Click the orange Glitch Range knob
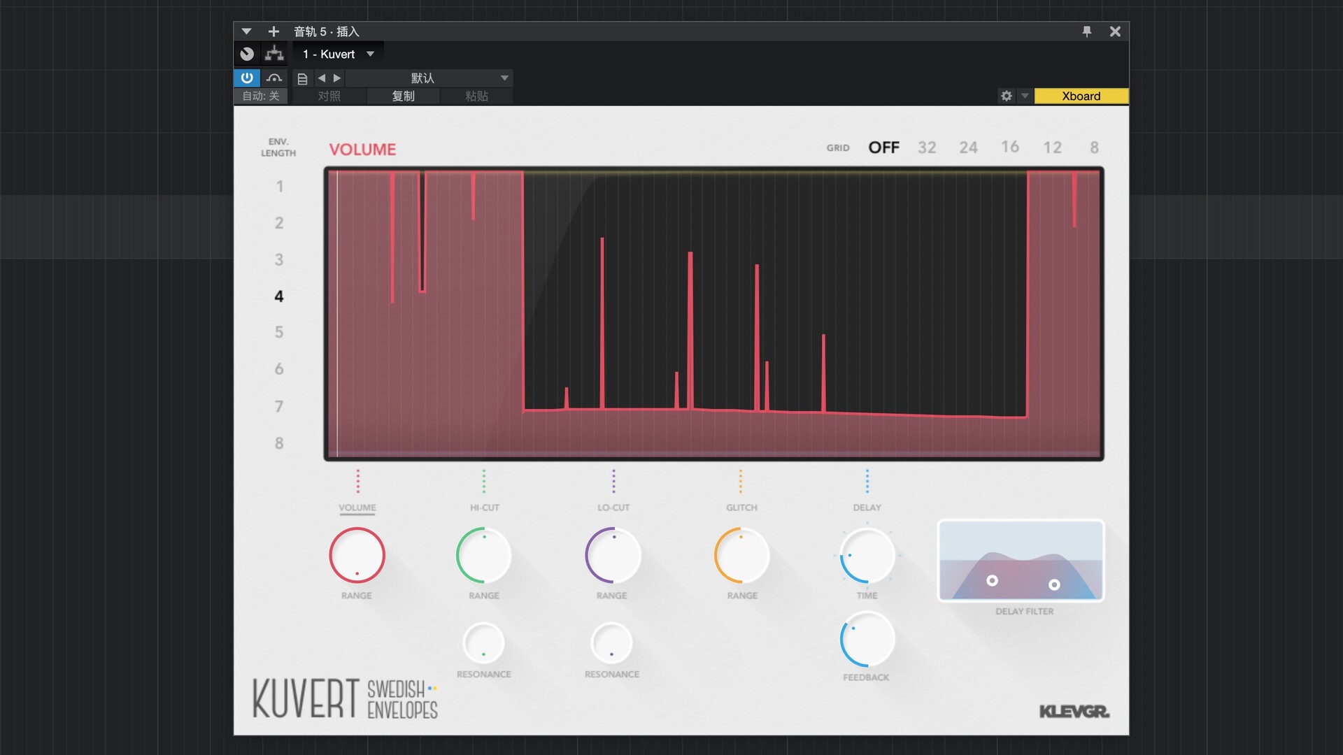This screenshot has height=755, width=1343. click(x=741, y=556)
